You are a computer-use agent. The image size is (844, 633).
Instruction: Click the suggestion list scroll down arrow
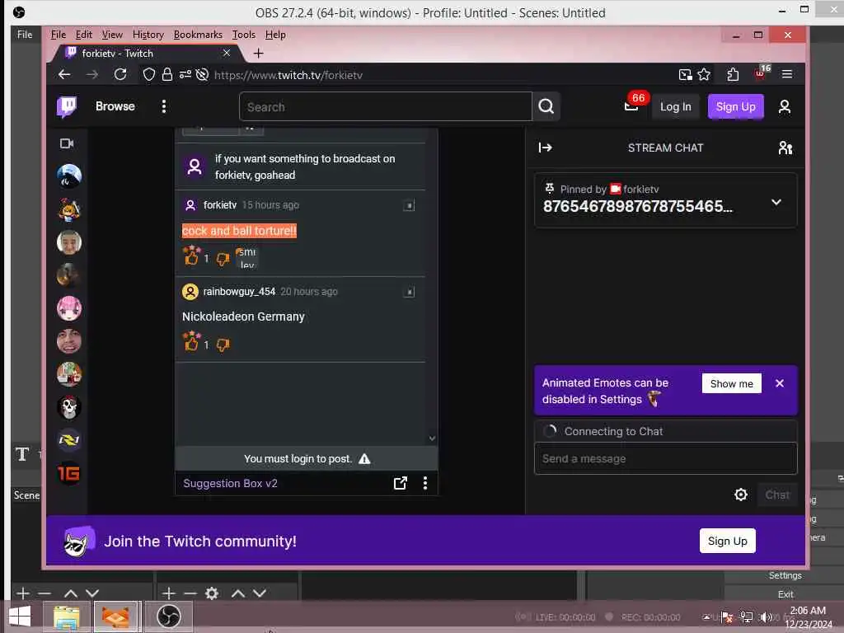point(432,438)
